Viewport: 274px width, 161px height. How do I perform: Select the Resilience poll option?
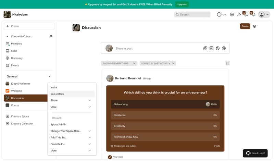165,115
